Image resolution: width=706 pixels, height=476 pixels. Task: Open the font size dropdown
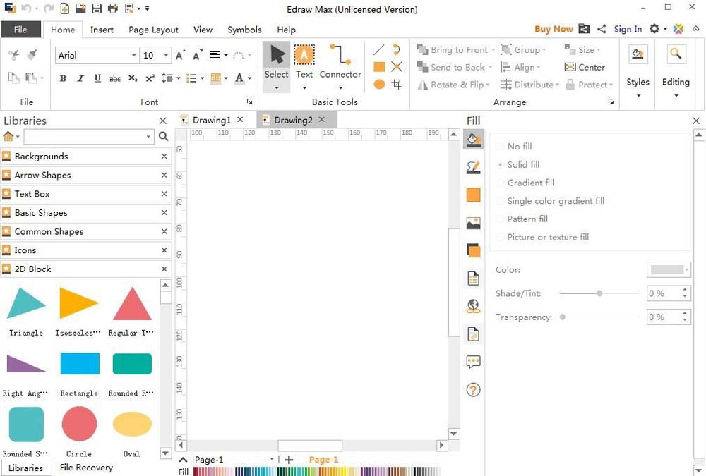pos(166,56)
